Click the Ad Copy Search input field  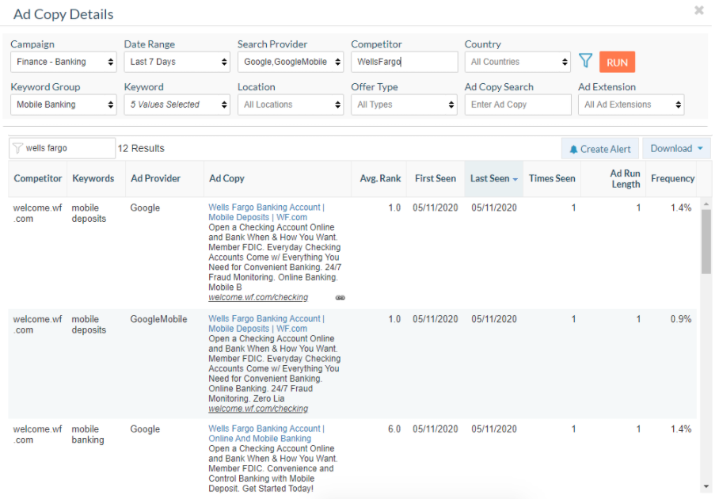[518, 105]
